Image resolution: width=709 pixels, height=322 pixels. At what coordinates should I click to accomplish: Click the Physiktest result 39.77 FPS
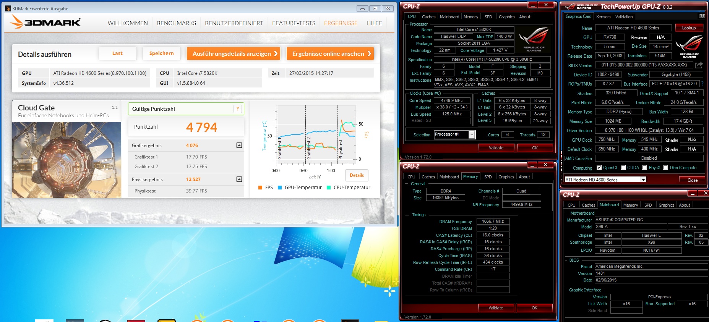[196, 191]
